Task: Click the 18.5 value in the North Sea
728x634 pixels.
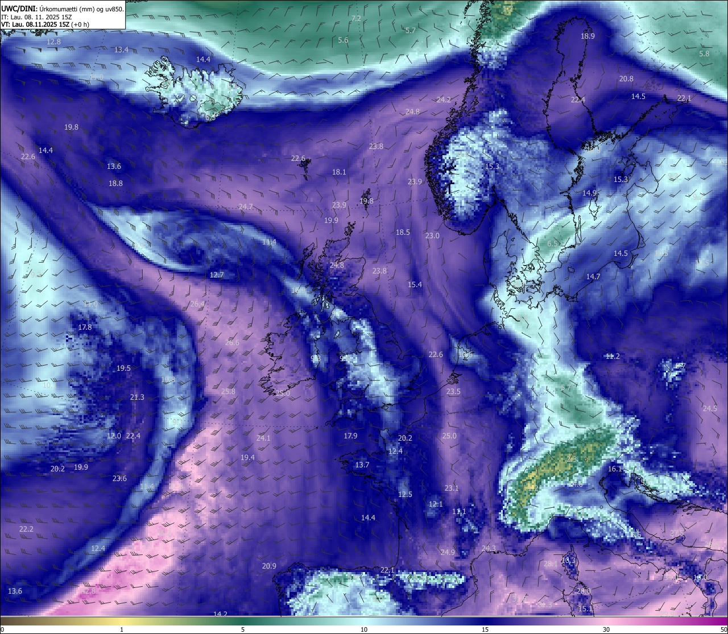Action: (403, 233)
